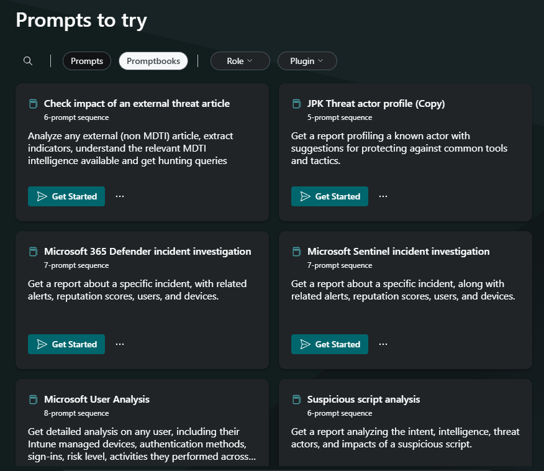Click promptbook icon beside JPK Threat actor profile
The width and height of the screenshot is (544, 471).
click(x=297, y=104)
